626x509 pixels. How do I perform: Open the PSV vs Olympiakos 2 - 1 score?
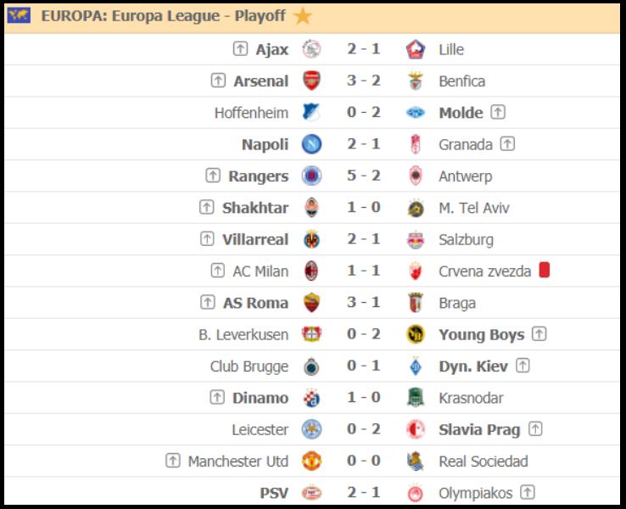pyautogui.click(x=363, y=493)
